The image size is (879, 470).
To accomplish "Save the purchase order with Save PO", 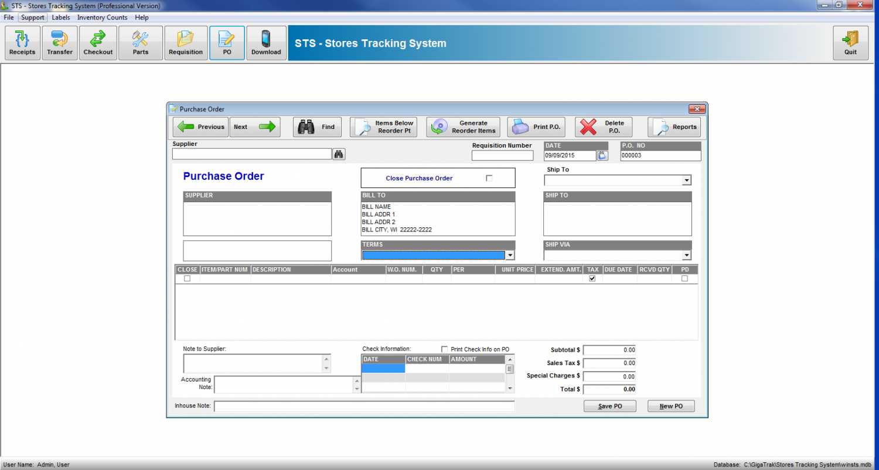I will tap(609, 406).
